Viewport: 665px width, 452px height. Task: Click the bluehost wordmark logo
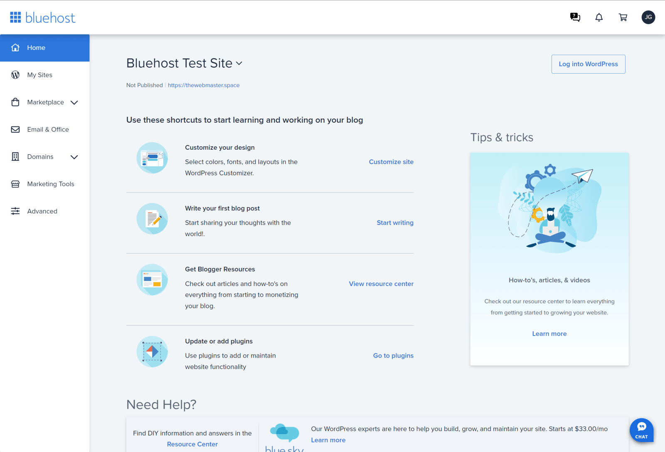tap(50, 17)
